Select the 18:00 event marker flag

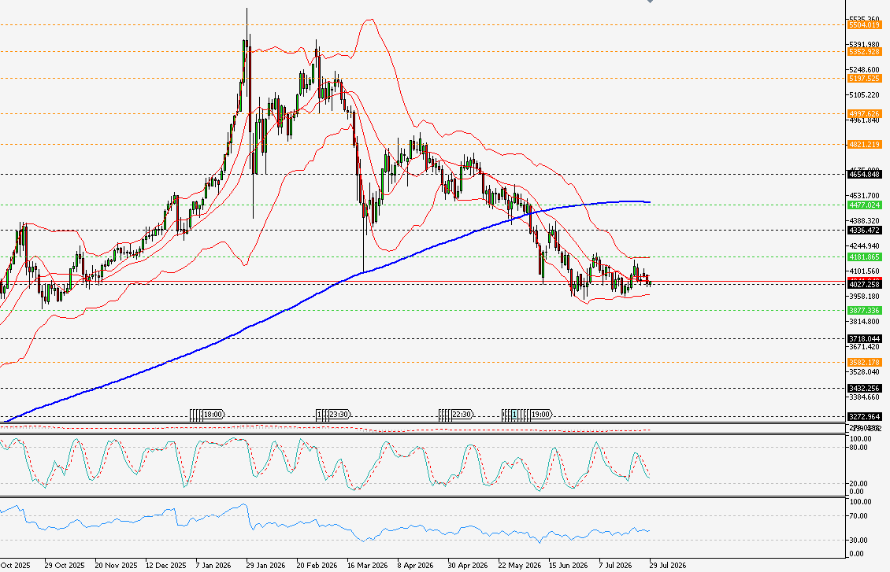tap(213, 415)
